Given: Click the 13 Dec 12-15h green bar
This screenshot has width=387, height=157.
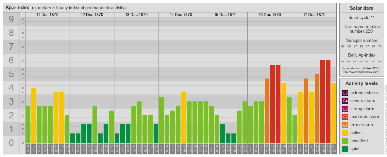Looking at the screenshot, I should coord(139,122).
